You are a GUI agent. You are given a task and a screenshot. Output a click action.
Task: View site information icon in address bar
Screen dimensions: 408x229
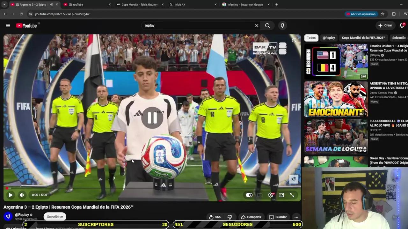pyautogui.click(x=31, y=14)
